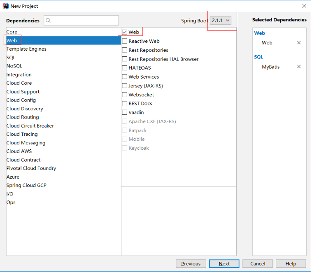
Task: Uncheck the Web dependency checkbox
Action: pyautogui.click(x=125, y=32)
